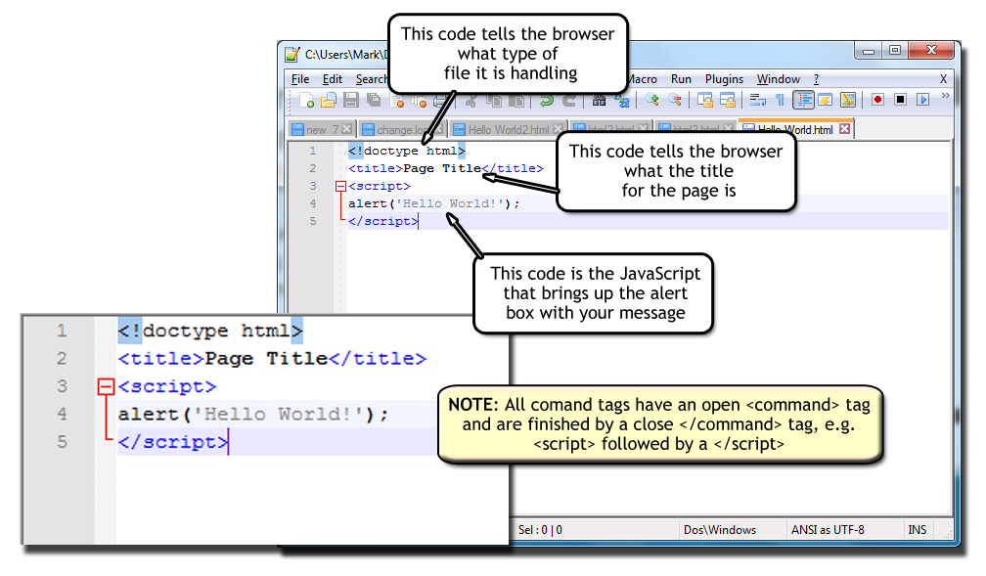Close all documents via the toolbar Close All icon
Screen dimensions: 986x576
coord(419,100)
